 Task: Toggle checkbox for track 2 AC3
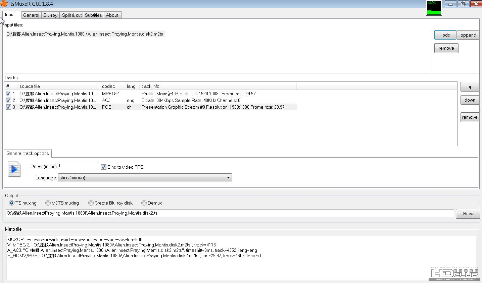coord(8,100)
